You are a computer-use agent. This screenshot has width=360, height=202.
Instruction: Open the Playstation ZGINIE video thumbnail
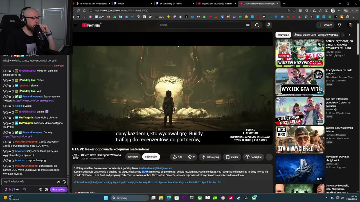pyautogui.click(x=300, y=169)
